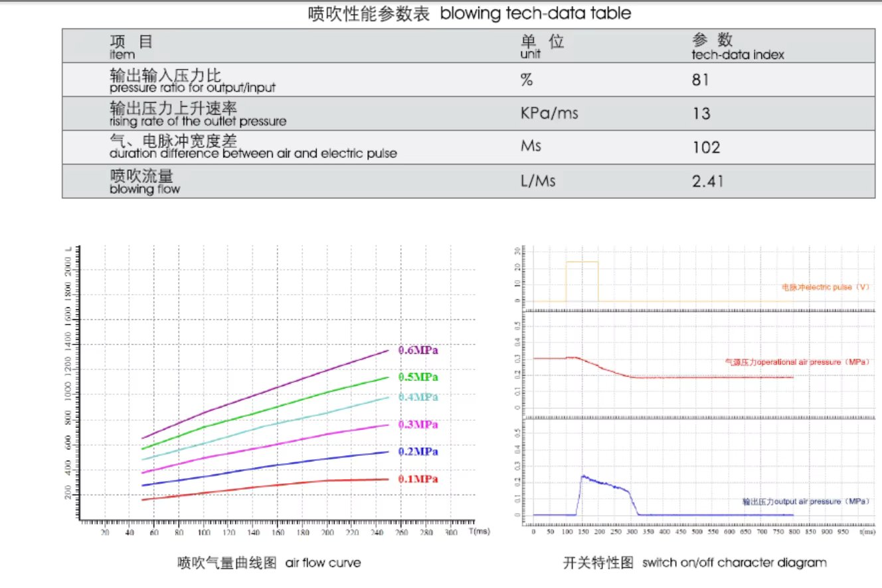
Task: Select the 'pressure ratio for output/input' row label
Action: (x=193, y=88)
